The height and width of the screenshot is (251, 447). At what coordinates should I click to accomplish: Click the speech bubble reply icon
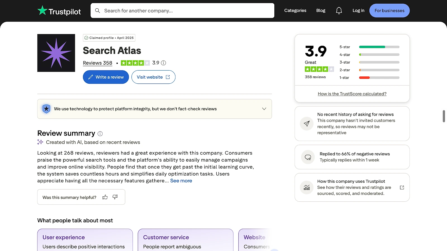[308, 157]
